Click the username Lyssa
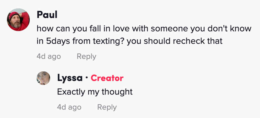This screenshot has height=118, width=260. pyautogui.click(x=70, y=78)
